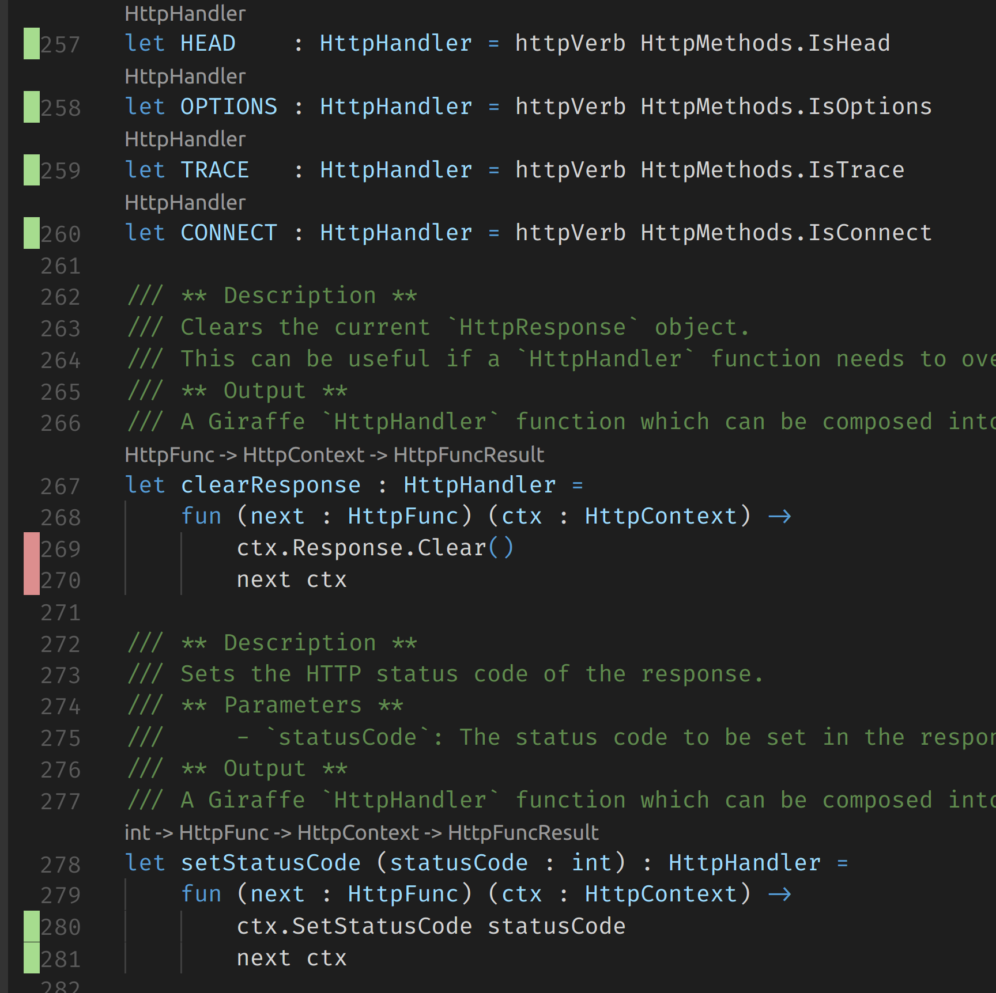Place cursor on HEAD identifier
Screen dimensions: 996x993
tap(208, 43)
